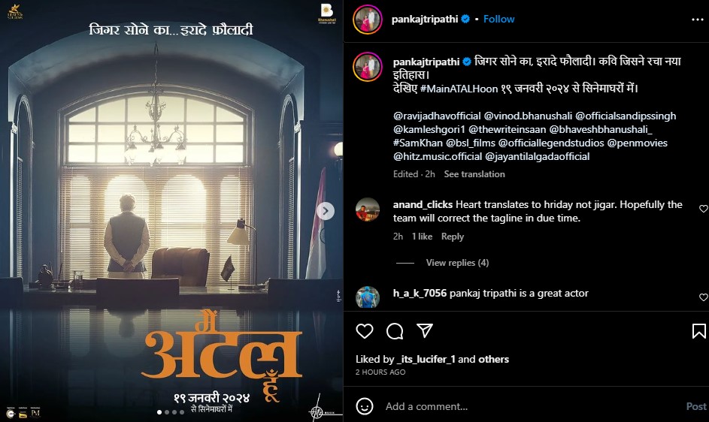Like anand_clicks comment with heart icon
Screen dimensions: 709x422
pos(704,208)
